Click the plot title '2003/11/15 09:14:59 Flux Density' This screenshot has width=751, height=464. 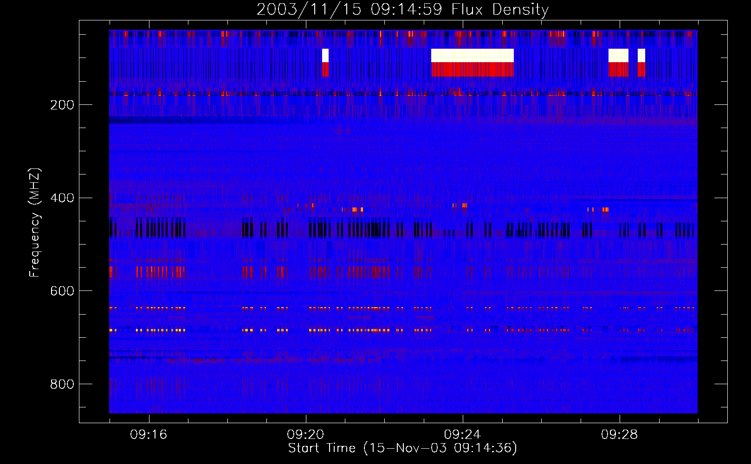pyautogui.click(x=402, y=9)
